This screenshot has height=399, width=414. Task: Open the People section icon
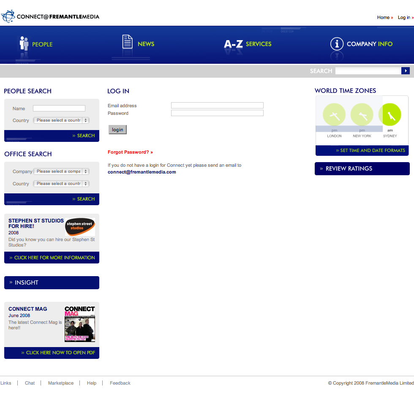(x=24, y=43)
